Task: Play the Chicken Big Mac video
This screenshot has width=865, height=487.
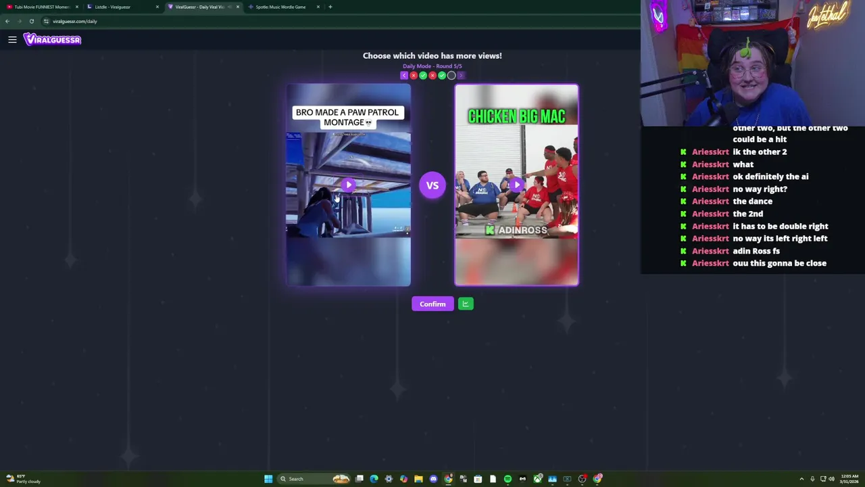Action: point(516,185)
